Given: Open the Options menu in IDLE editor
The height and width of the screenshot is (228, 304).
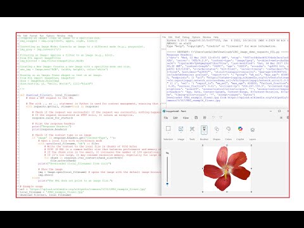Looking at the screenshot, I should (x=50, y=36).
